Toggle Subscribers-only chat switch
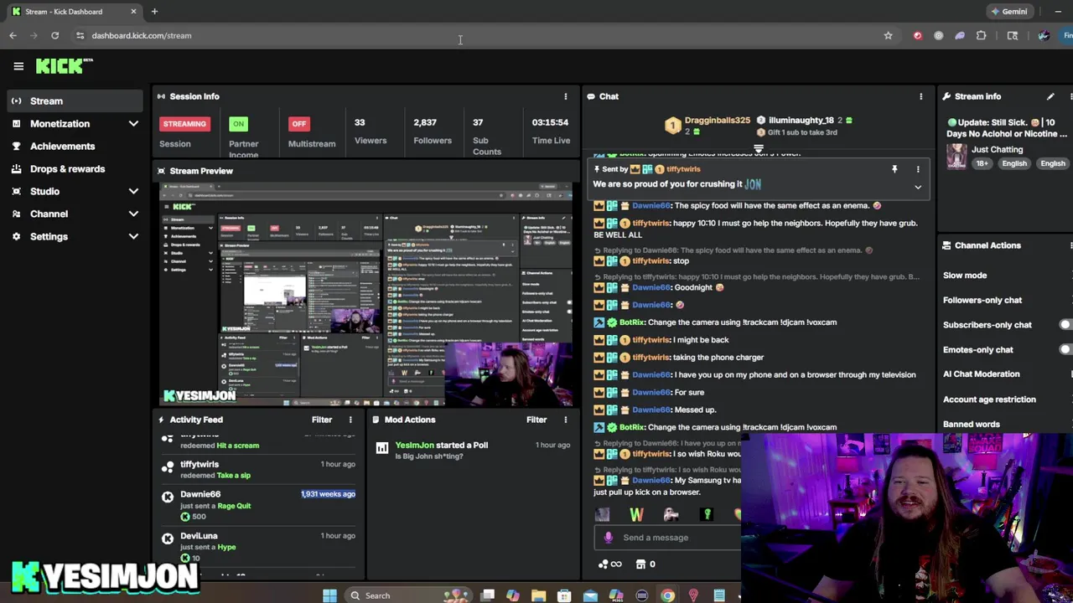The height and width of the screenshot is (603, 1073). pyautogui.click(x=1065, y=325)
